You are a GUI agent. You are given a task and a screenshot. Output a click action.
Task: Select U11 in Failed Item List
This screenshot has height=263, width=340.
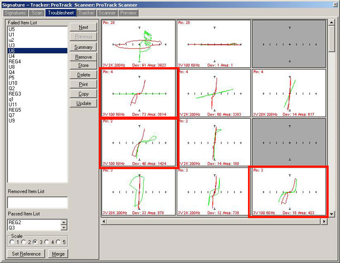[x=38, y=104]
